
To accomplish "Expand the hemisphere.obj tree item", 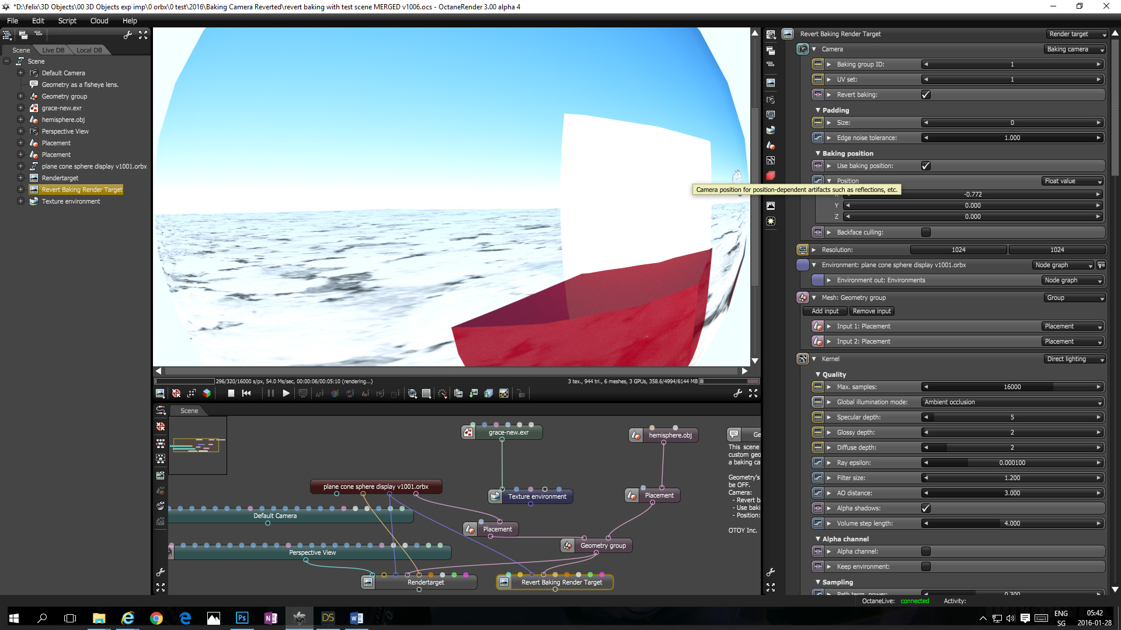I will point(20,120).
